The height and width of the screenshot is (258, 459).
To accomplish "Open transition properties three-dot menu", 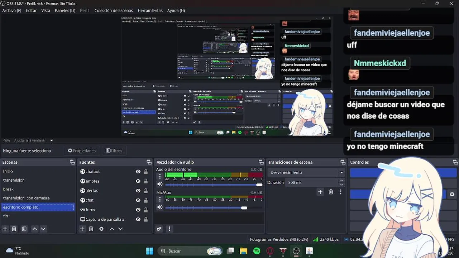I will (341, 192).
